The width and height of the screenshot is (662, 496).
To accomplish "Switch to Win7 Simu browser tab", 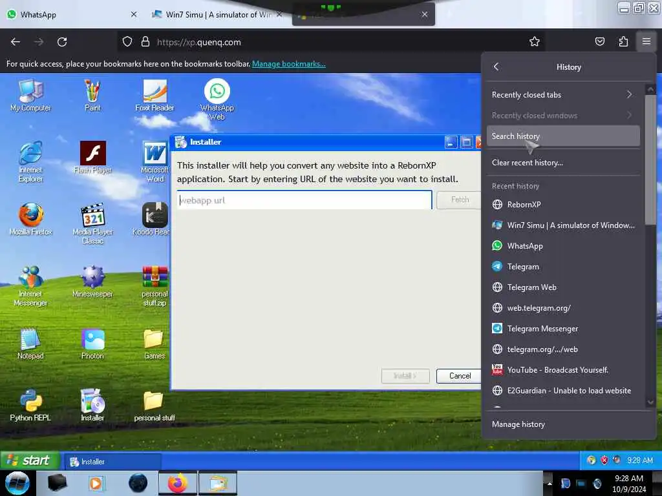I will coord(217,14).
